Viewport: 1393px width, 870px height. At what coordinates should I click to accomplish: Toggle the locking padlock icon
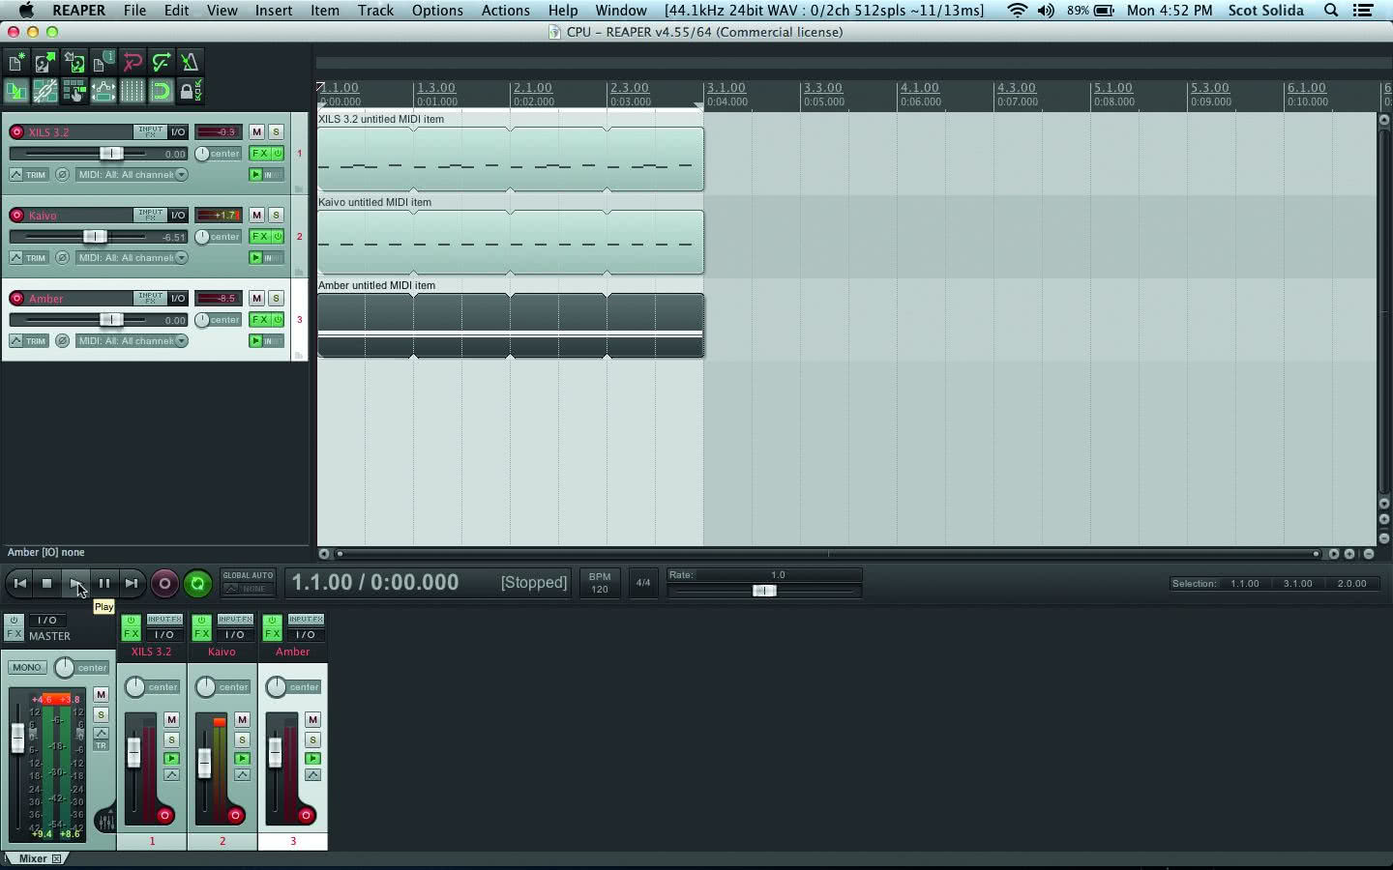(190, 92)
